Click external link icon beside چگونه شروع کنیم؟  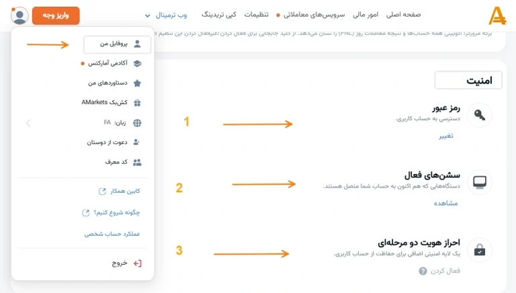coord(86,212)
